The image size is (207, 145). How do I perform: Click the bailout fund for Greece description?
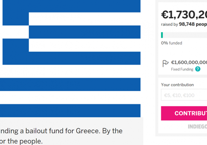(x=61, y=131)
